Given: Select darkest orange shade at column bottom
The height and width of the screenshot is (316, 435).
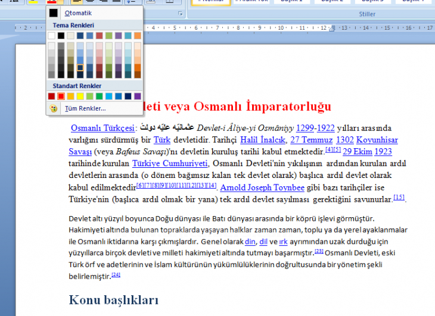Looking at the screenshot, I should (138, 74).
